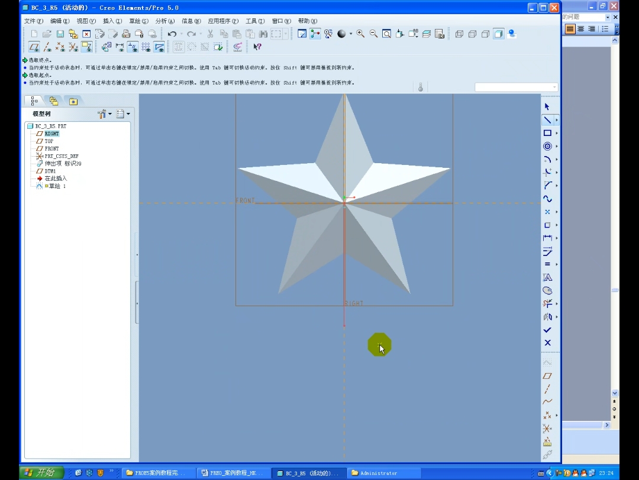The image size is (639, 480).
Task: Select DTM1 plane in model tree
Action: coord(50,171)
